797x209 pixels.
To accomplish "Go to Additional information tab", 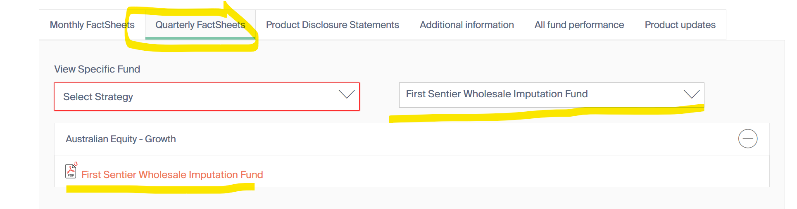I will (466, 25).
